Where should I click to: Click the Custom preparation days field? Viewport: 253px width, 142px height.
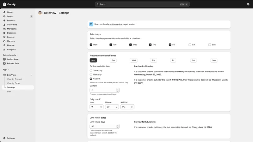coord(105,90)
